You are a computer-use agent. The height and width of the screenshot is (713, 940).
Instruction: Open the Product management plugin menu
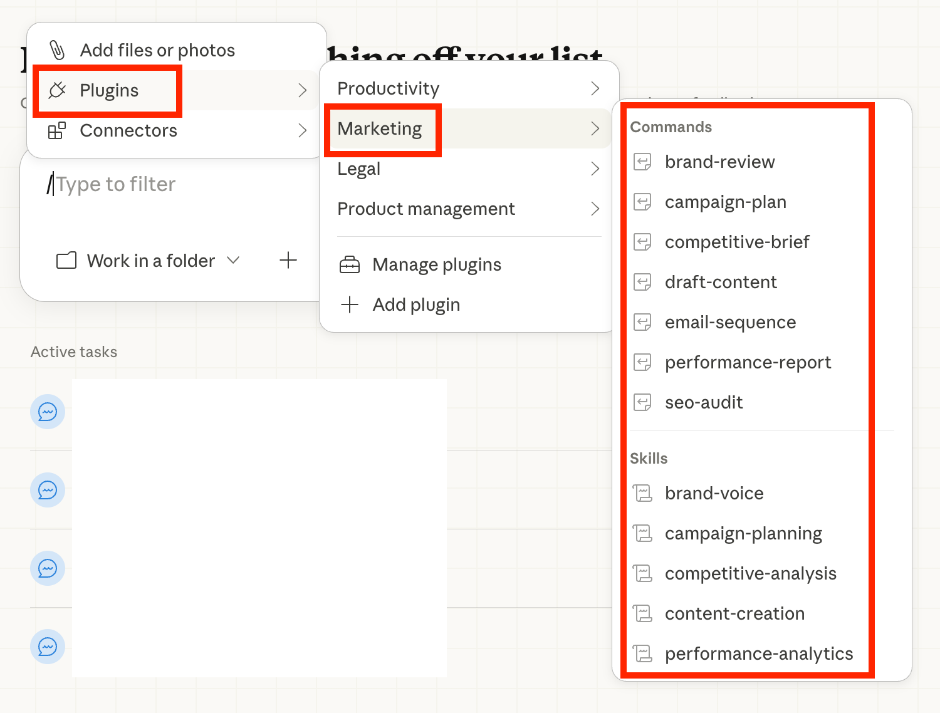[426, 209]
